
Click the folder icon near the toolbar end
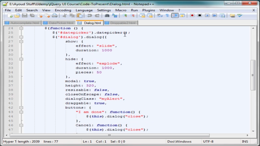click(232, 15)
